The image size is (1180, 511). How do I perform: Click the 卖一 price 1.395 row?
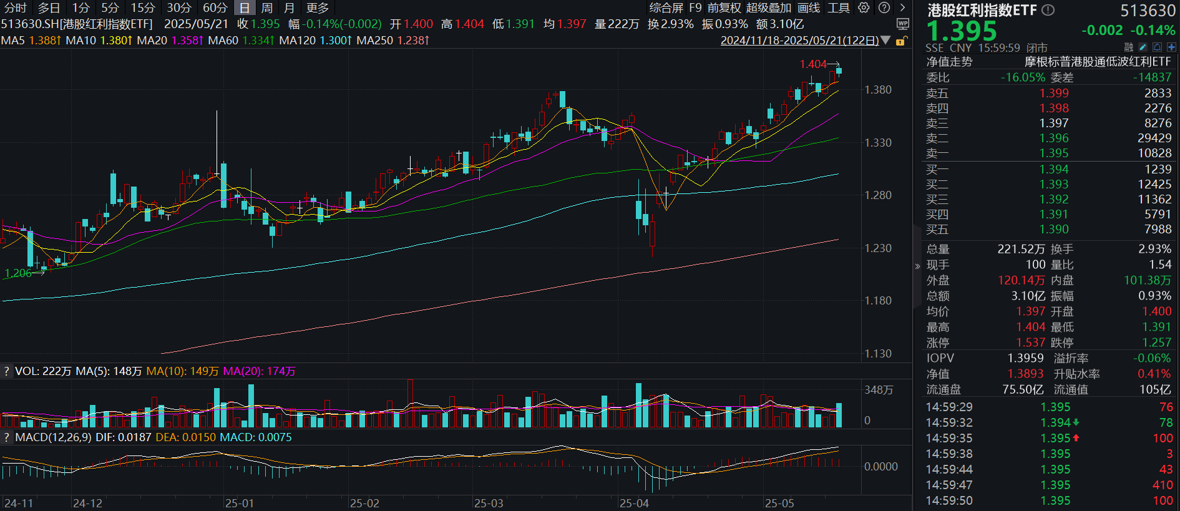[x=1049, y=153]
